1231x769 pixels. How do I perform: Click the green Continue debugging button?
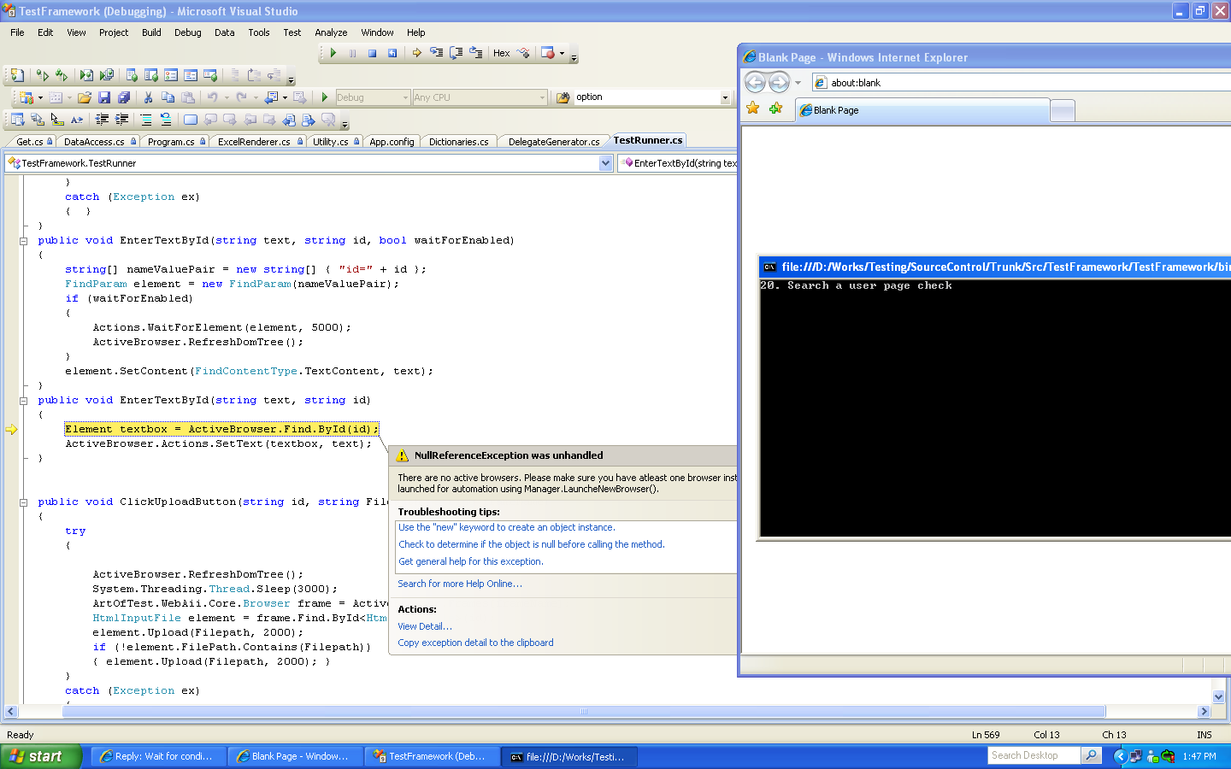click(333, 53)
